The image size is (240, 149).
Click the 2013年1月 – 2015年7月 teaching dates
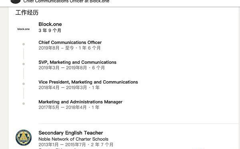tap(62, 145)
